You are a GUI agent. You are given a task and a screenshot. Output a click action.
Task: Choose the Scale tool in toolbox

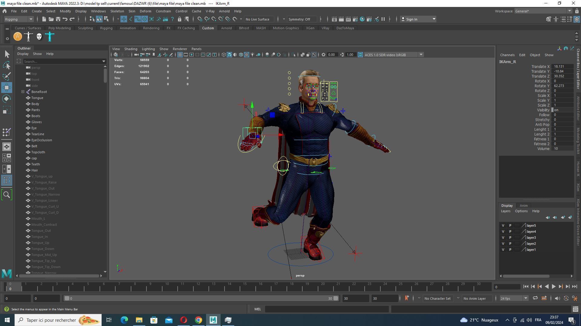7,110
